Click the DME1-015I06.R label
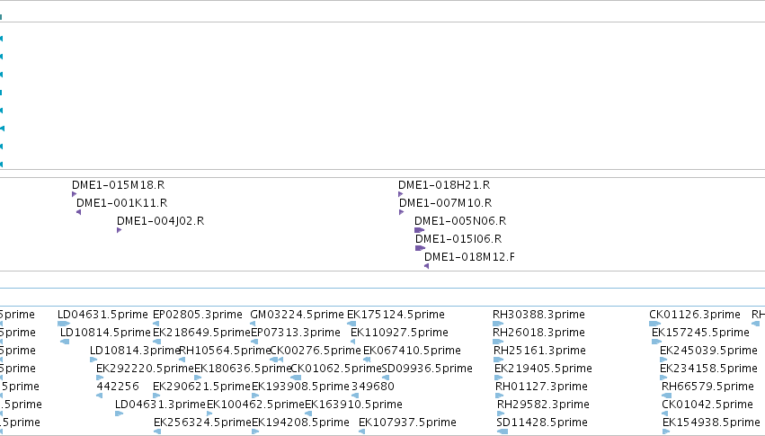The image size is (765, 436). pos(458,239)
